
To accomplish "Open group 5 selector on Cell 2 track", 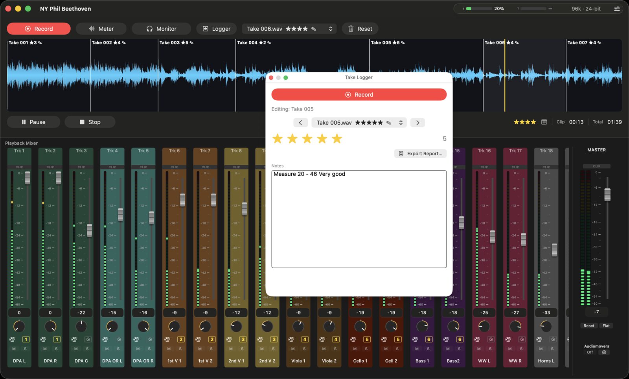I will 398,339.
